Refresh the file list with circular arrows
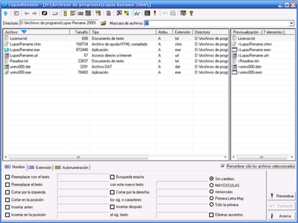This screenshot has height=223, width=298. [x=44, y=13]
